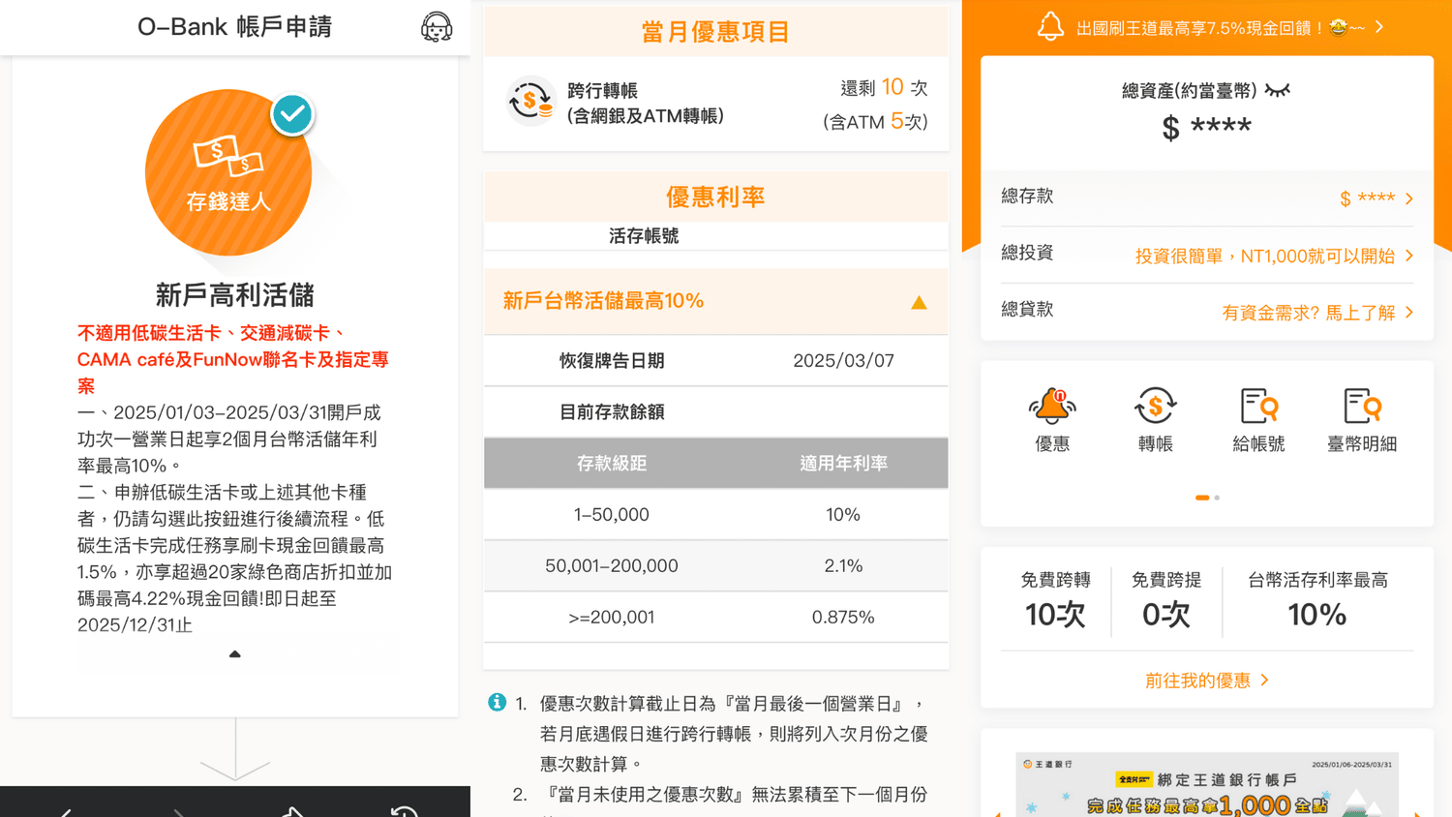The height and width of the screenshot is (817, 1452).
Task: Open chevron at end of 總貸款 row
Action: pos(1409,312)
